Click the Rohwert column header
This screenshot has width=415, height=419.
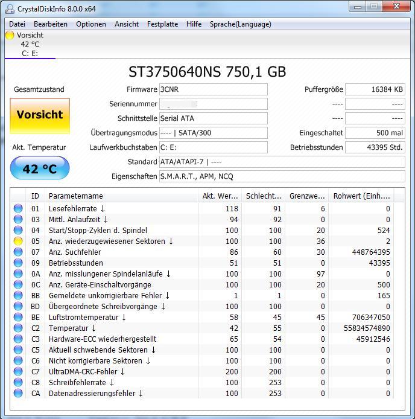click(361, 196)
